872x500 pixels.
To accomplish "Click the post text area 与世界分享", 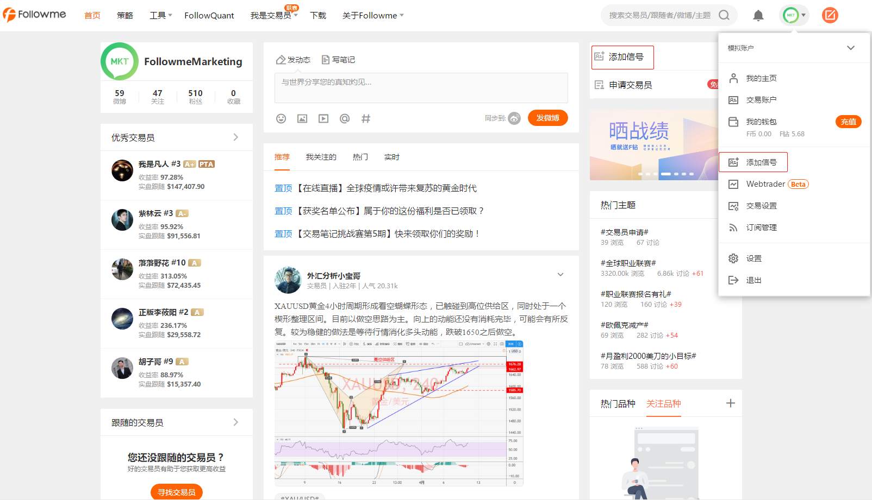I will click(421, 88).
